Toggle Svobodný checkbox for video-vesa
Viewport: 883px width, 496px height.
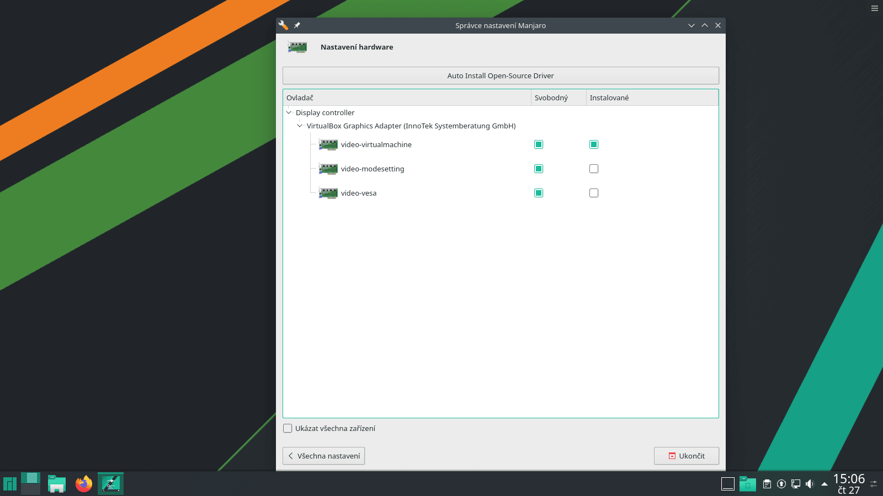tap(539, 193)
